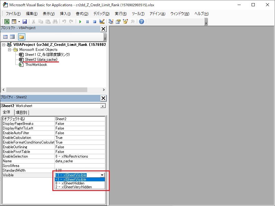Close the Project VBAProject panel
Viewport: 275px width, 206px height.
tap(104, 29)
